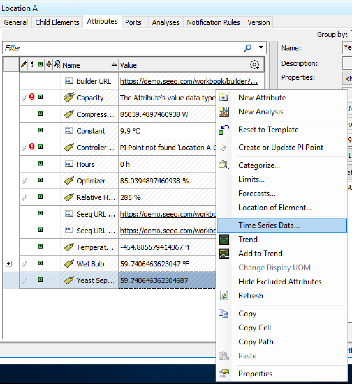Viewport: 352px width, 384px height.
Task: Click the Trend chart icon in context menu
Action: coord(224,240)
